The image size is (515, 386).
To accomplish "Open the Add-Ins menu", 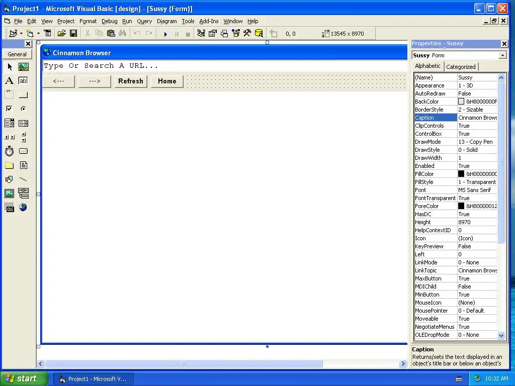I will [x=209, y=21].
